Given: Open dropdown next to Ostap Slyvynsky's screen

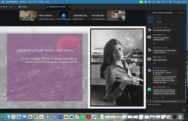Looking at the screenshot, I should click(x=70, y=6).
